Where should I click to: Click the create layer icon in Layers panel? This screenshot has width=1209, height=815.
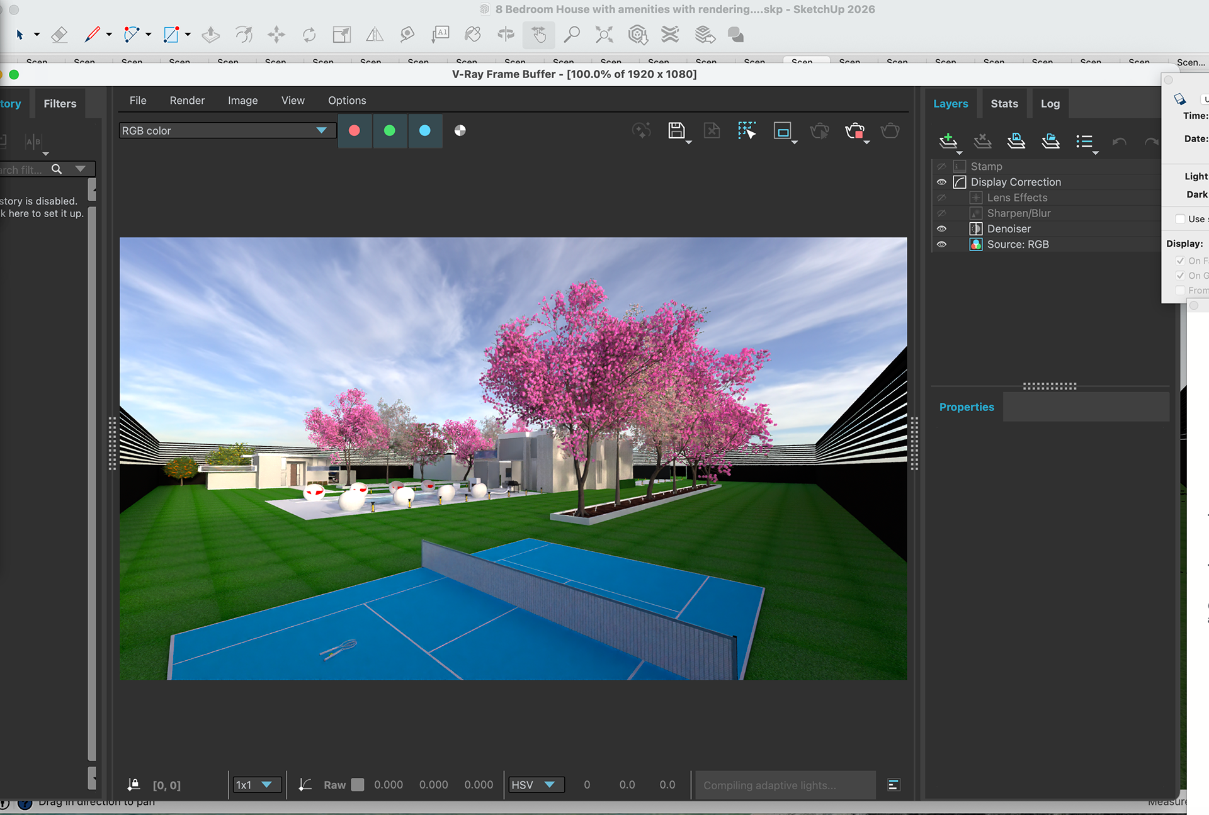(948, 141)
